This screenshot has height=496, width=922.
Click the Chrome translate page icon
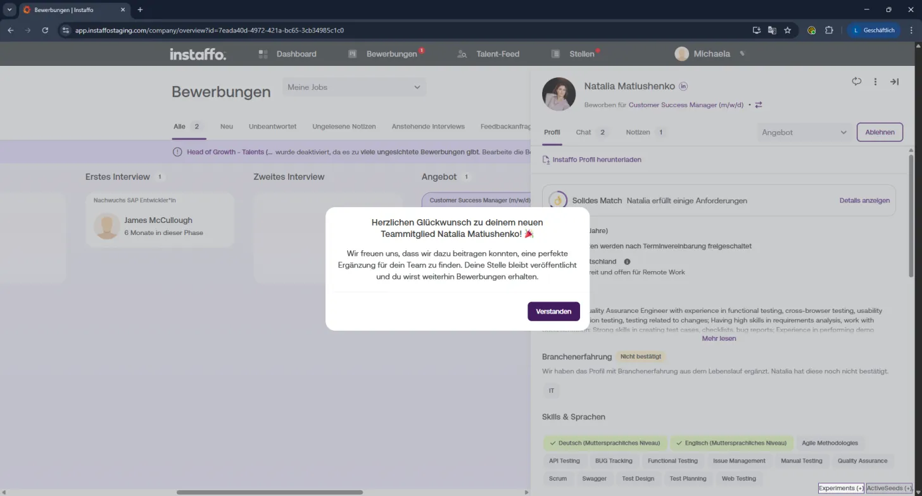point(772,30)
